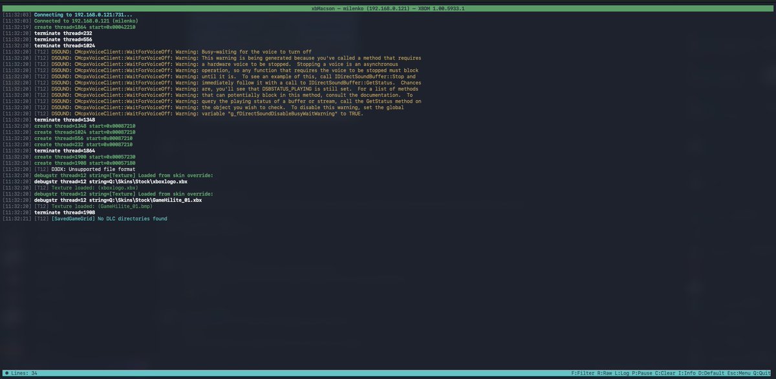Select 'create thread=1864 start=0x00042210' line

tap(85, 27)
